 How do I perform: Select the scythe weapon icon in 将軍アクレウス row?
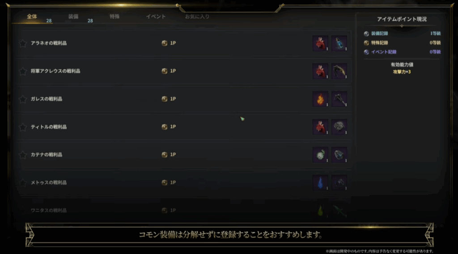(339, 71)
